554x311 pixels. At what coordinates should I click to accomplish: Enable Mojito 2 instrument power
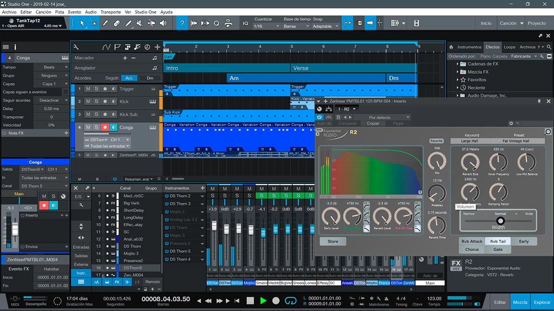[x=167, y=212]
